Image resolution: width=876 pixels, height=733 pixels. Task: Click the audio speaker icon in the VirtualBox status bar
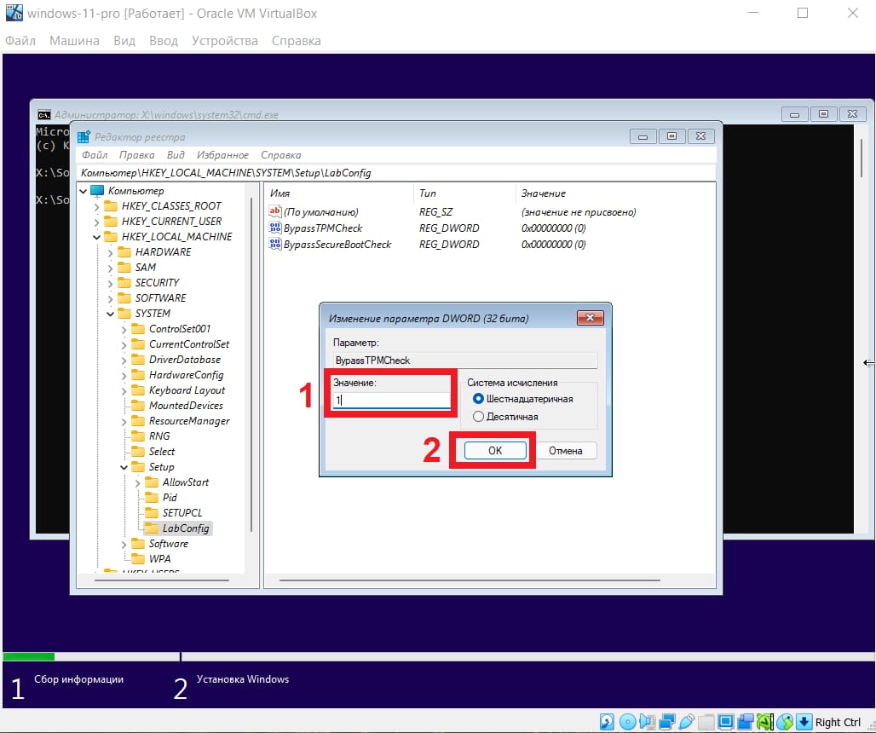pyautogui.click(x=647, y=722)
